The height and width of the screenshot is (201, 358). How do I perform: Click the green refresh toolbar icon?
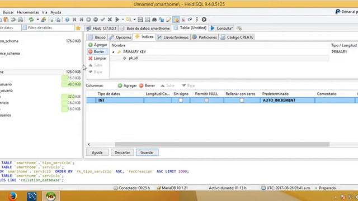31,20
